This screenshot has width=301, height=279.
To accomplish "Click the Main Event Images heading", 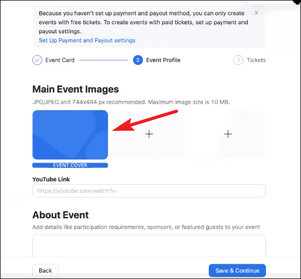I will 75,89.
